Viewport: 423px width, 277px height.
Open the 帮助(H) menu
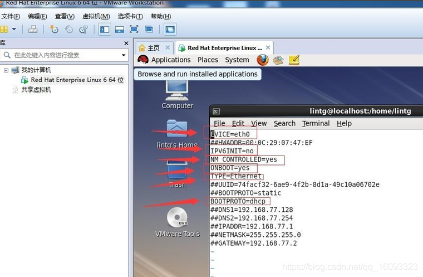[x=161, y=17]
